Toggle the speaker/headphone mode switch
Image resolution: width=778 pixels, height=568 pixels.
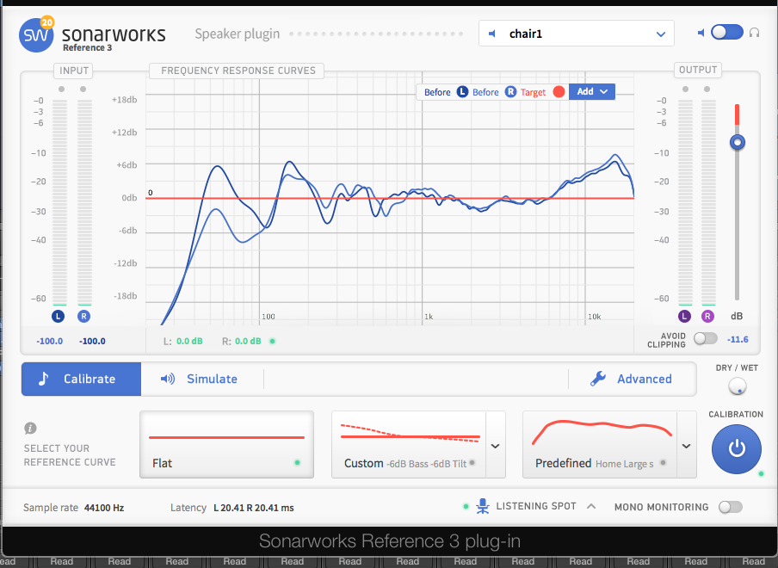[x=727, y=33]
